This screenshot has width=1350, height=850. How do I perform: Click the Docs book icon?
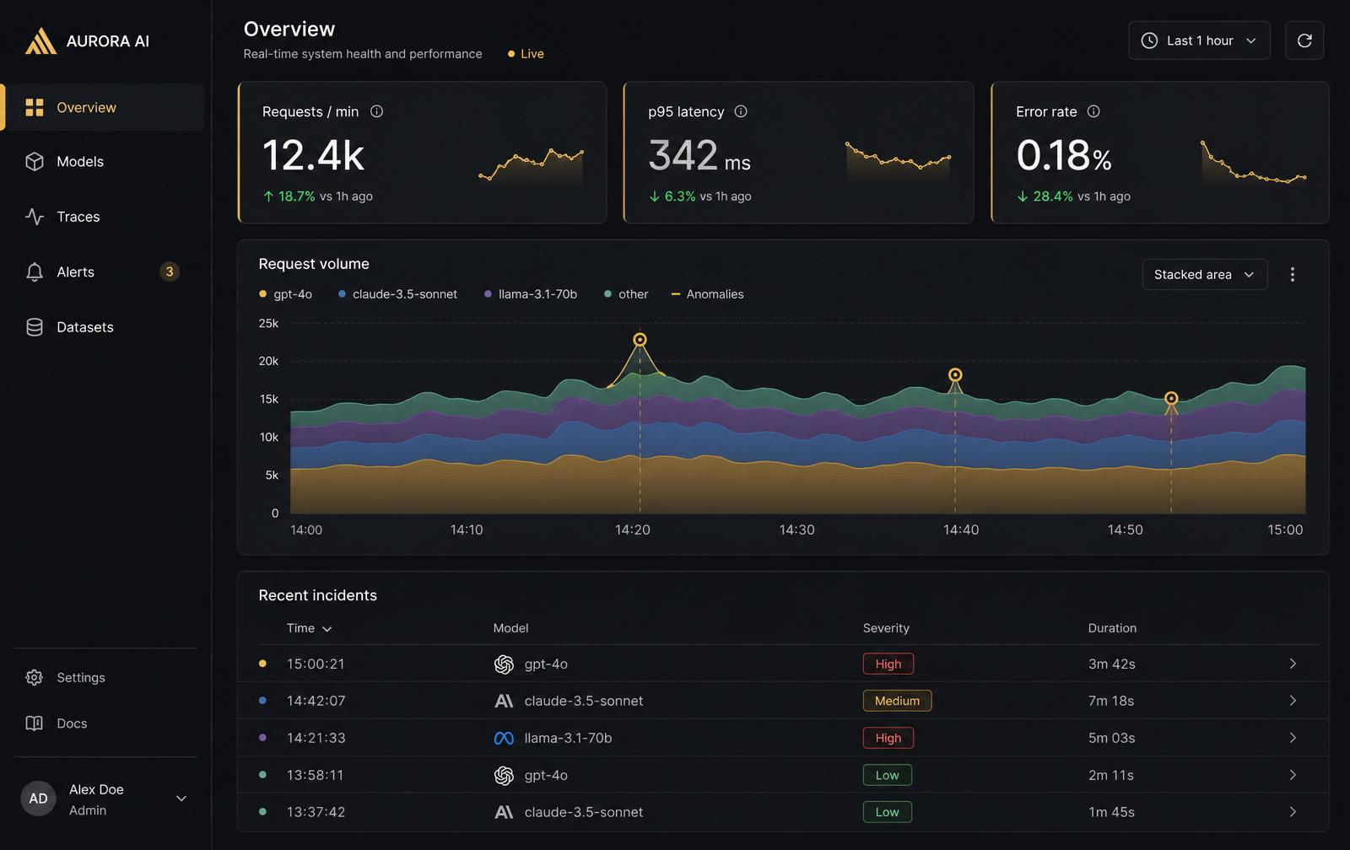click(x=35, y=724)
